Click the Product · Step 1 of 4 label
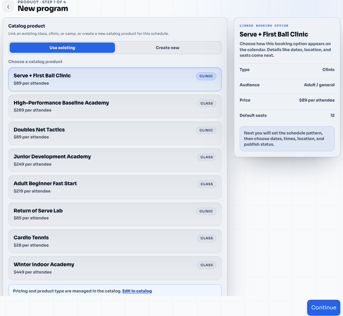Viewport: 343px width, 316px height. point(42,2)
